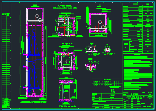Click the Elevator (China) Co., Ltd company name
Image resolution: width=156 pixels, height=111 pixels.
[x=135, y=96]
